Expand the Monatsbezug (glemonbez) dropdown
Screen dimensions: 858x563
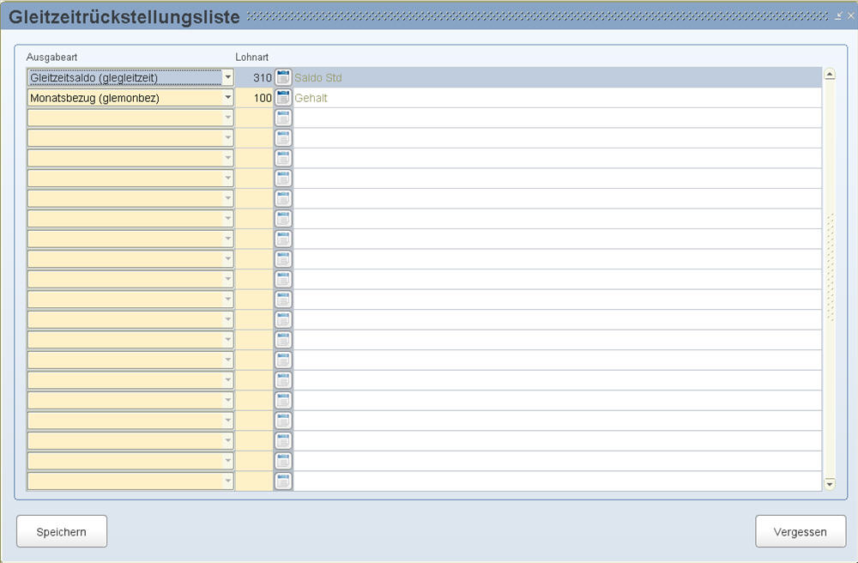tap(227, 98)
